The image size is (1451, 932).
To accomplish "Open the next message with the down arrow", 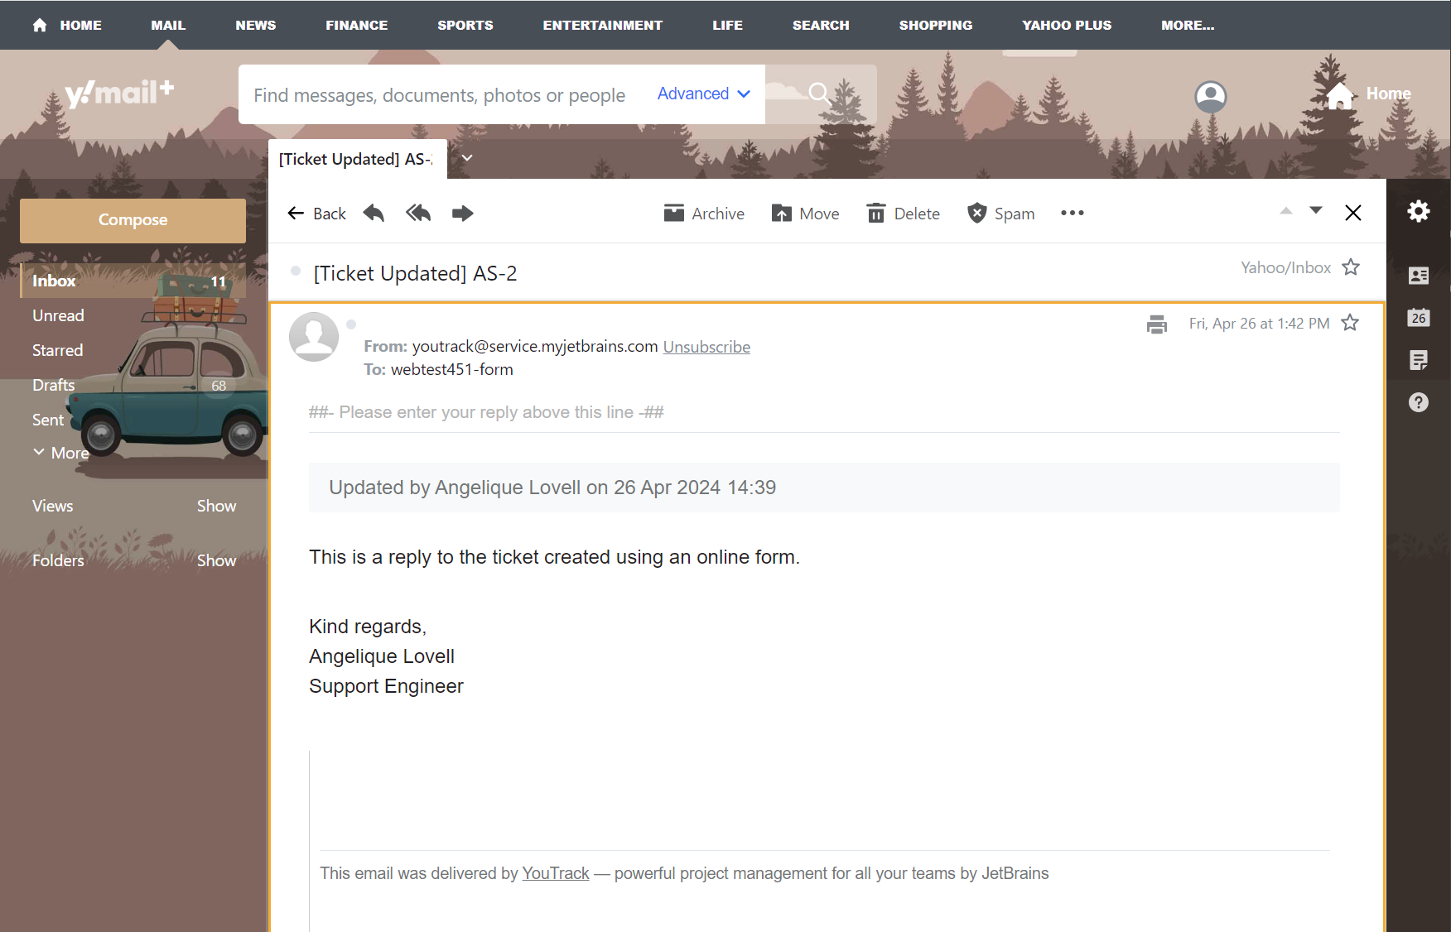I will tap(1316, 212).
